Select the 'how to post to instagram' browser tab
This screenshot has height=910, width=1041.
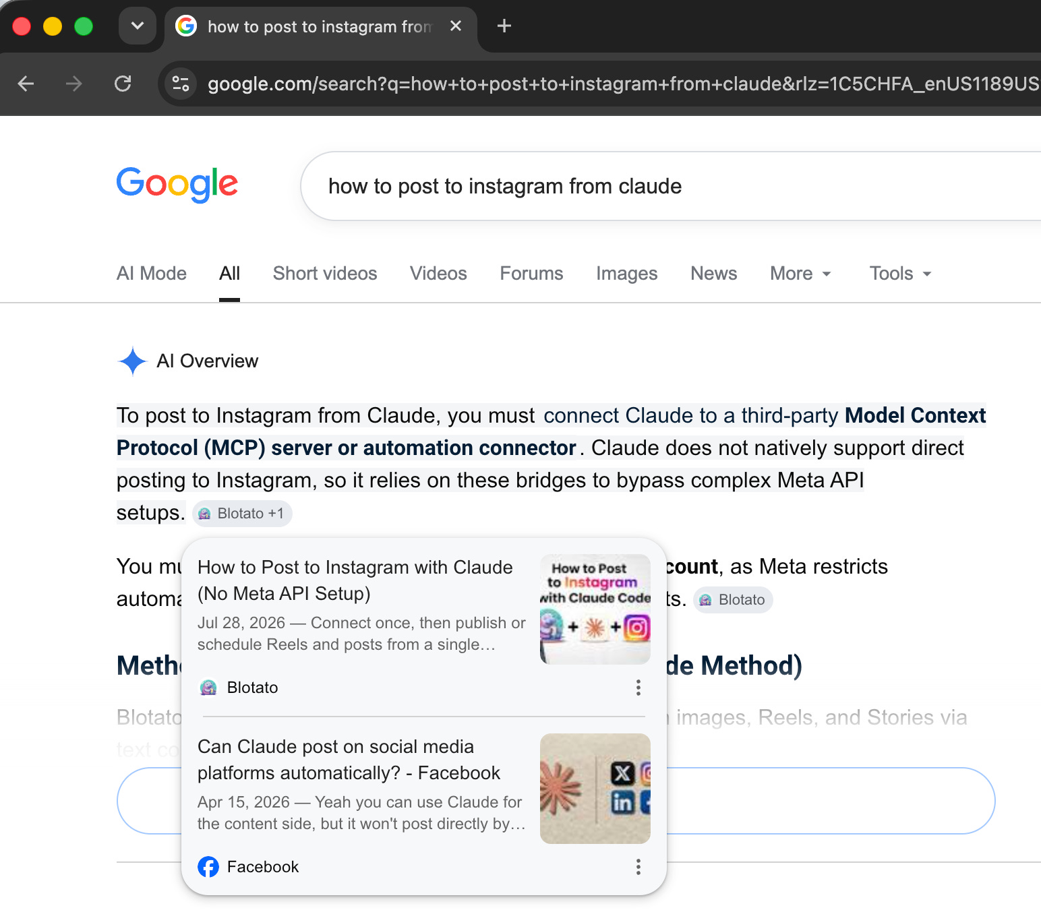[x=321, y=27]
